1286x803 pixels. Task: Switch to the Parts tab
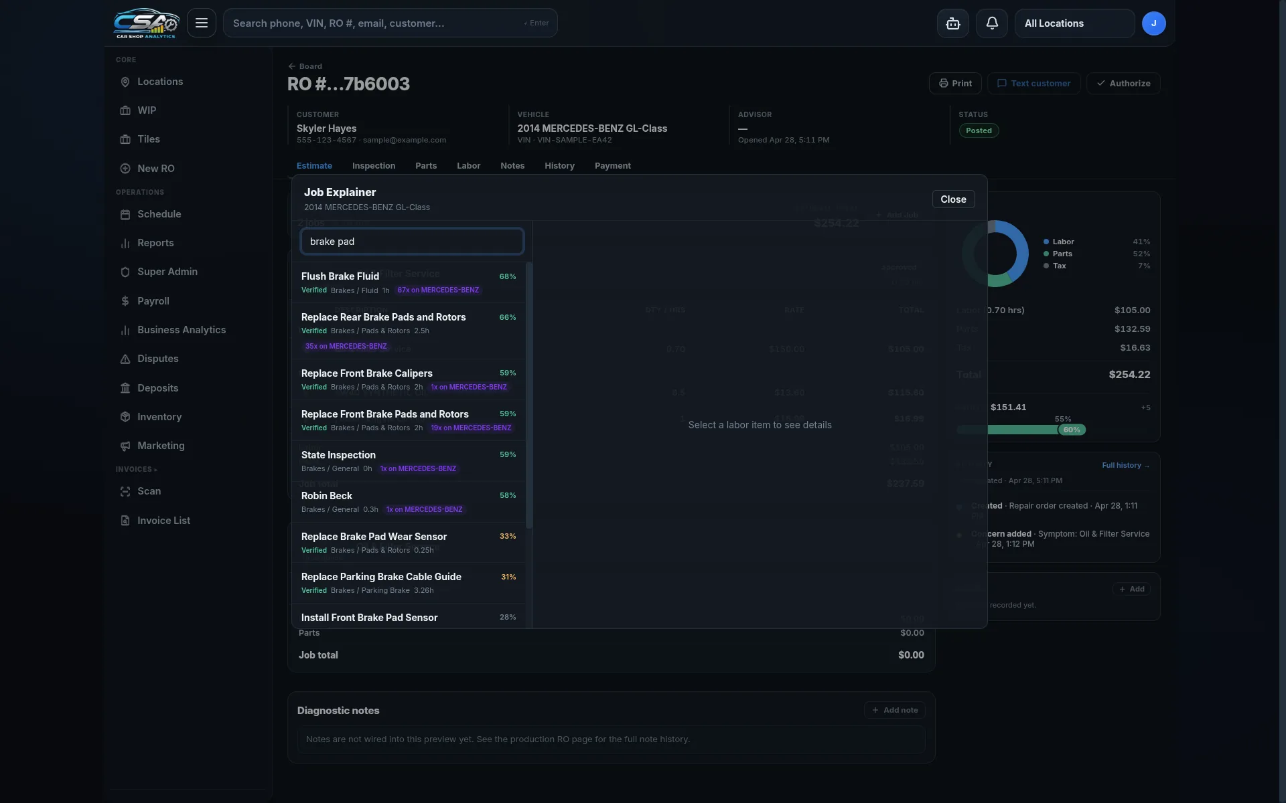pyautogui.click(x=426, y=165)
